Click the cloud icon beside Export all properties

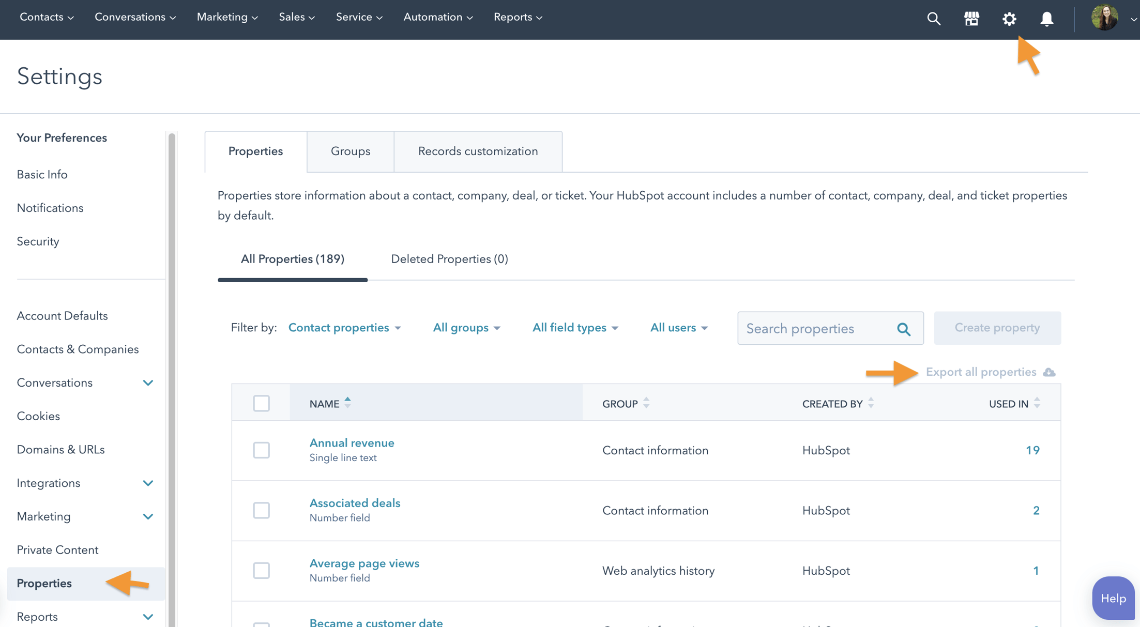[x=1048, y=372]
